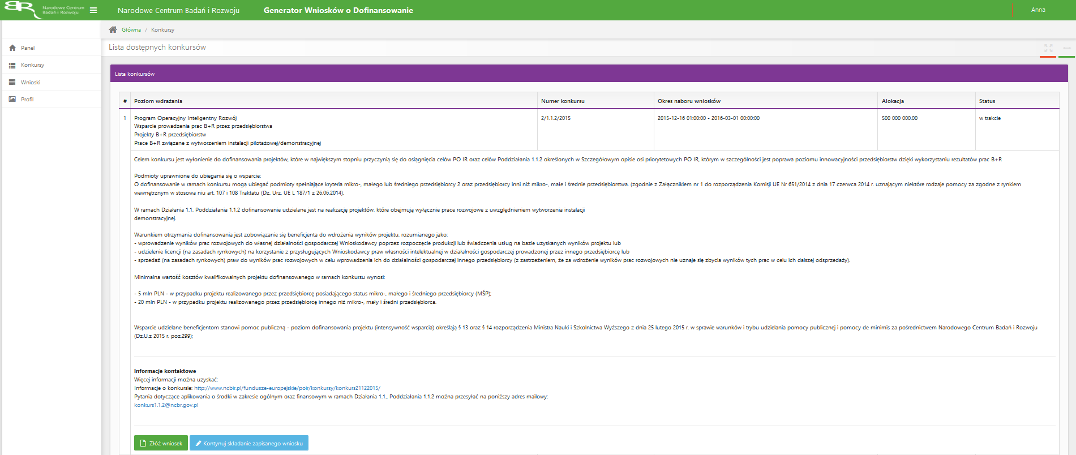
Task: Click the horizontal width arrows icon
Action: pos(1066,48)
